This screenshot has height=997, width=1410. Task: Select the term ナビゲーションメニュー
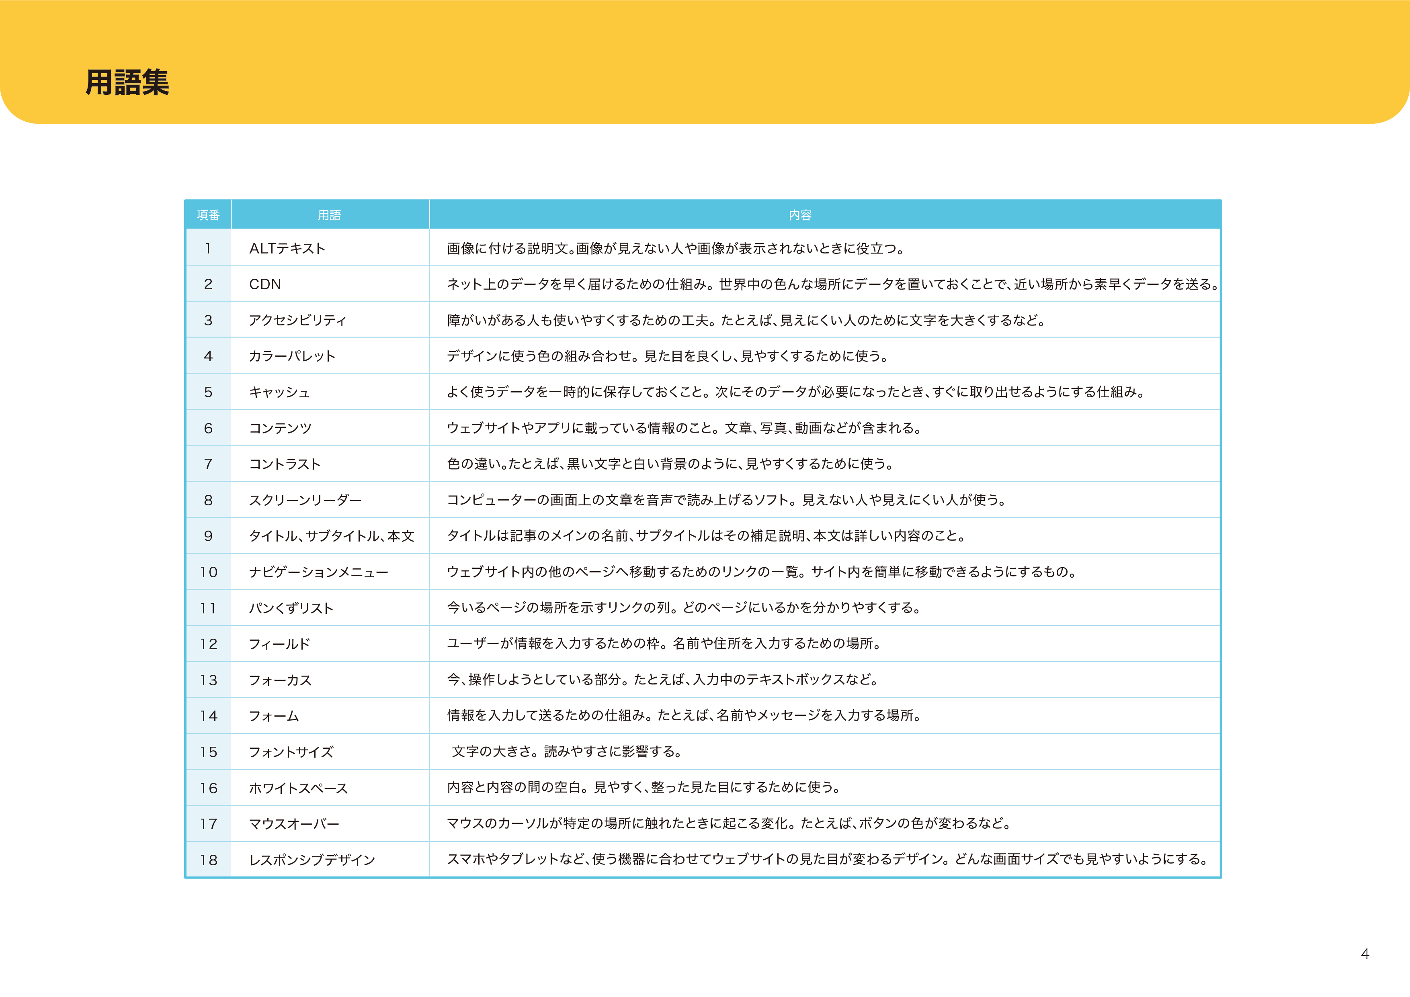click(319, 572)
